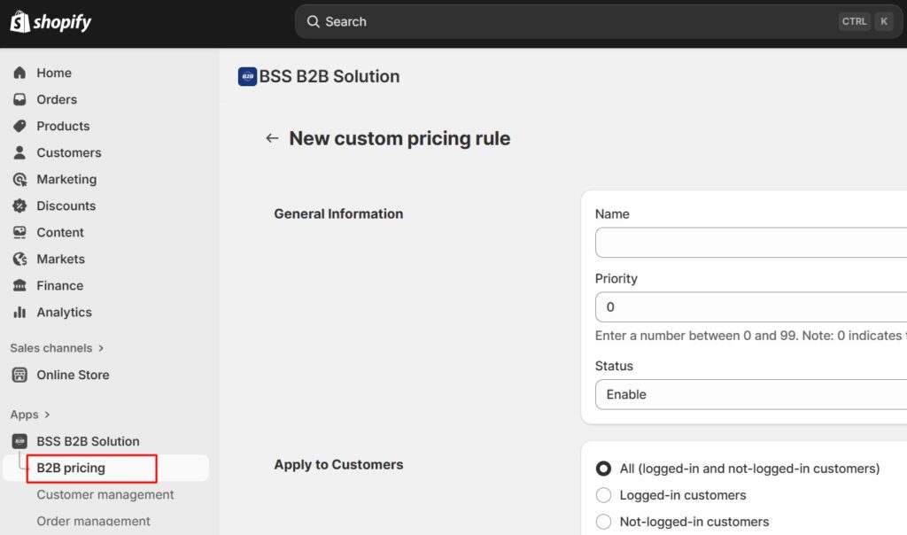Click the K shortcut key badge
This screenshot has height=535, width=907.
(884, 21)
